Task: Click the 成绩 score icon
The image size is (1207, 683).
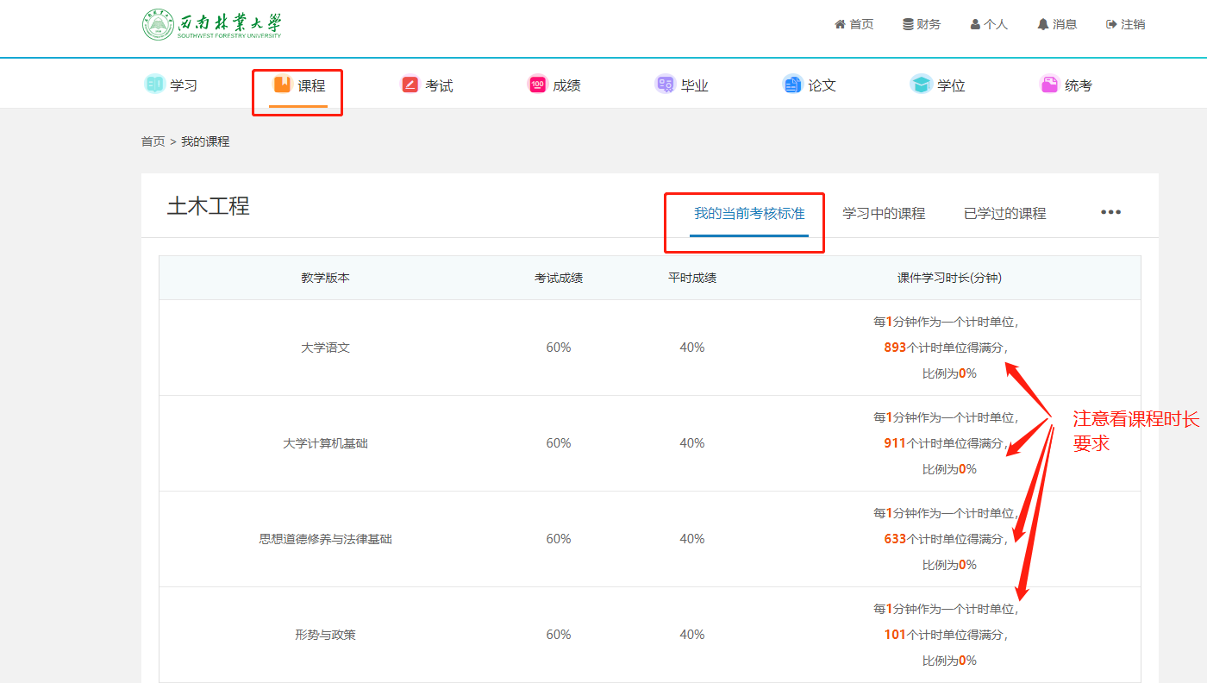Action: pos(537,85)
